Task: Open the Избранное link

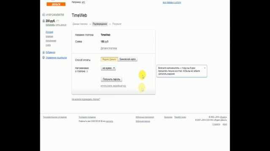Action: click(x=51, y=52)
